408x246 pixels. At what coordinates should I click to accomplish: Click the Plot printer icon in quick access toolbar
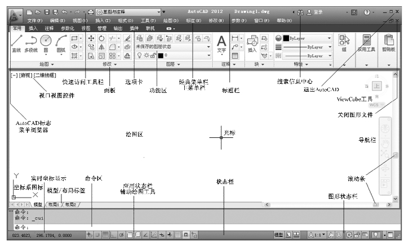tap(91, 12)
